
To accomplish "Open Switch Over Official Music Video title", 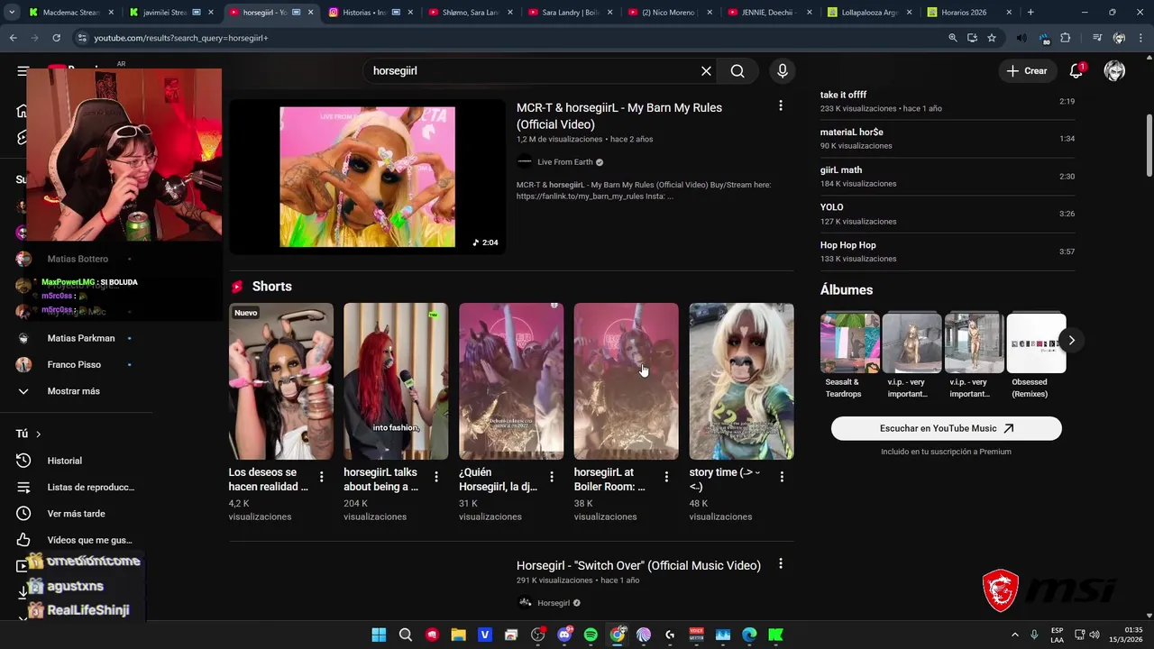I will tap(638, 565).
